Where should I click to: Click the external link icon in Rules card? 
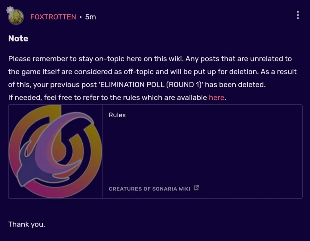point(196,188)
